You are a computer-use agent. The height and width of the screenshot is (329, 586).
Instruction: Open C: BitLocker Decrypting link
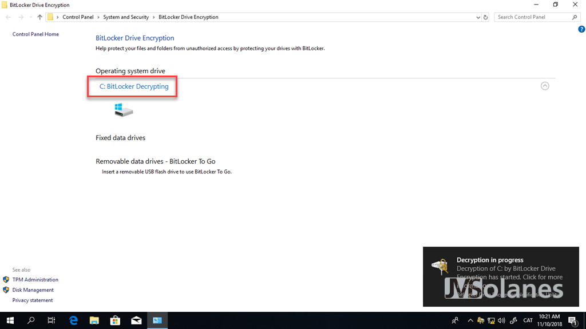click(134, 86)
